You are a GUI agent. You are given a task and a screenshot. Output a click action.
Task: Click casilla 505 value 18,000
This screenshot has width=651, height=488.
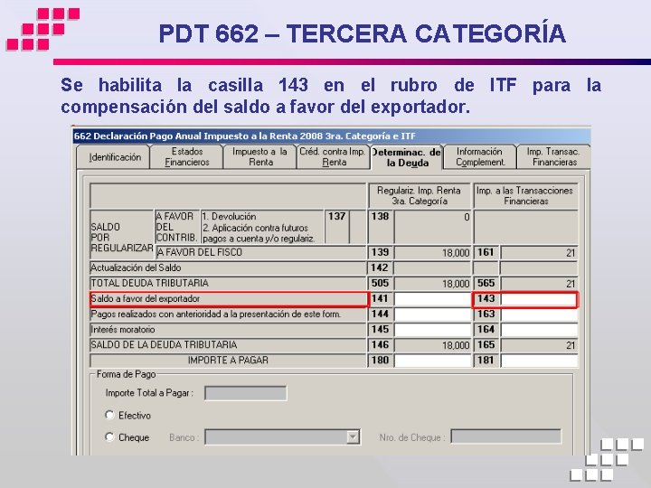pyautogui.click(x=432, y=284)
